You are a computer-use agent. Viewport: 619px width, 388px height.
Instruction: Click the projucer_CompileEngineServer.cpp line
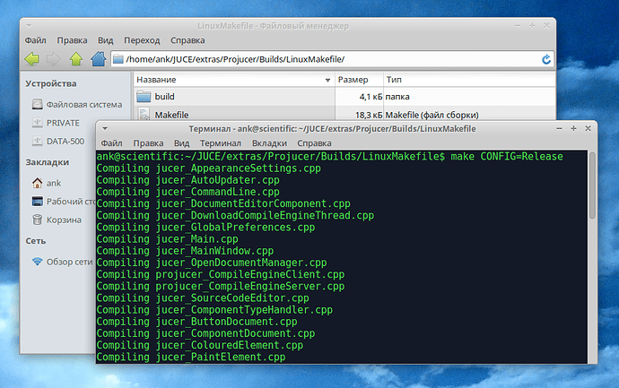(221, 286)
